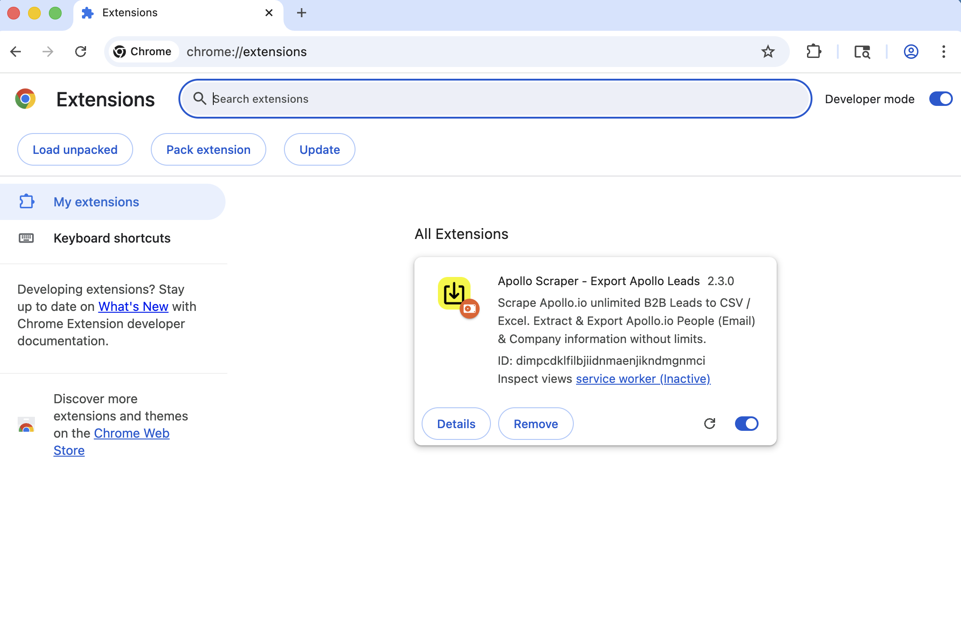The width and height of the screenshot is (961, 620).
Task: Click Pack extension
Action: click(x=208, y=149)
